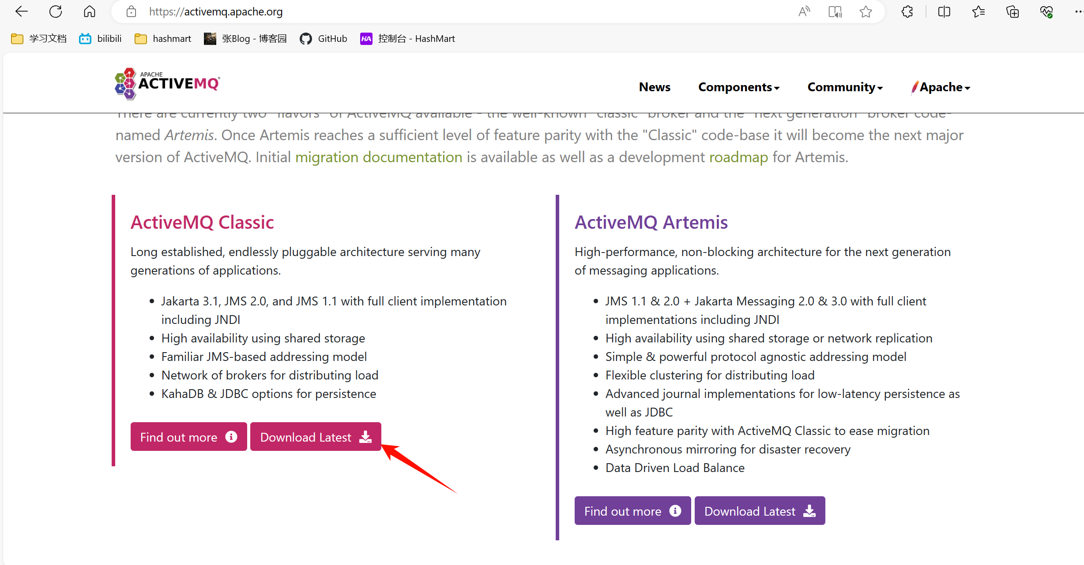
Task: Click the ActiveMQ Artemis heading
Action: click(x=651, y=223)
